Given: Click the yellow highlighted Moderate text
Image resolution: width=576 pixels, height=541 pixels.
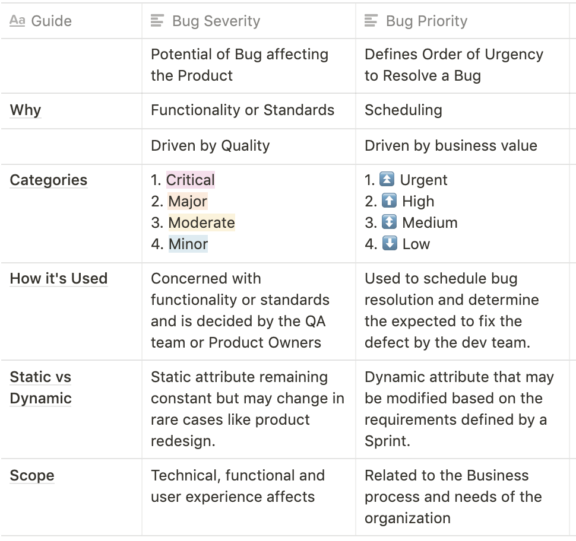Looking at the screenshot, I should [x=202, y=222].
